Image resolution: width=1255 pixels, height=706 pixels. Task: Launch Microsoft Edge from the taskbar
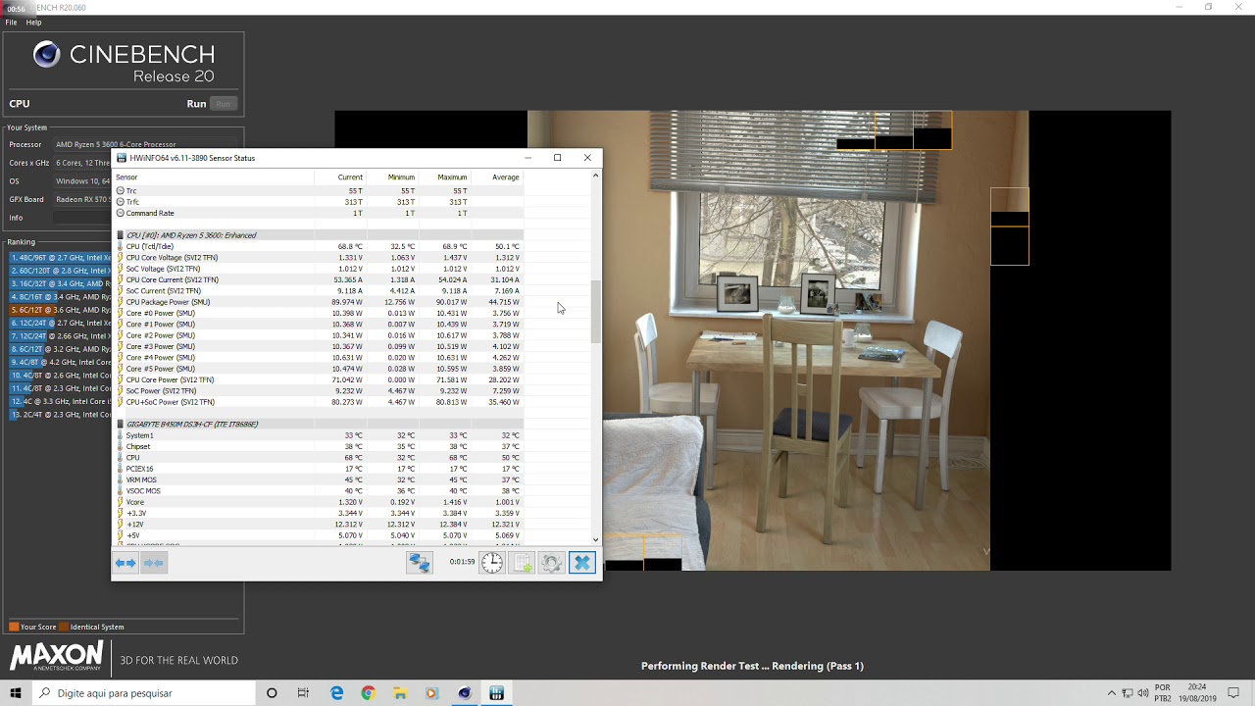[x=336, y=693]
